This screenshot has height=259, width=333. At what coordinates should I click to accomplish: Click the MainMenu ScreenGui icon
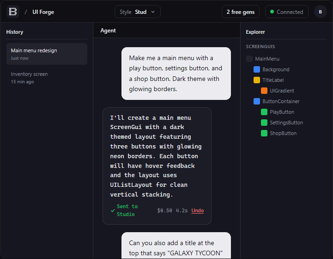[249, 59]
